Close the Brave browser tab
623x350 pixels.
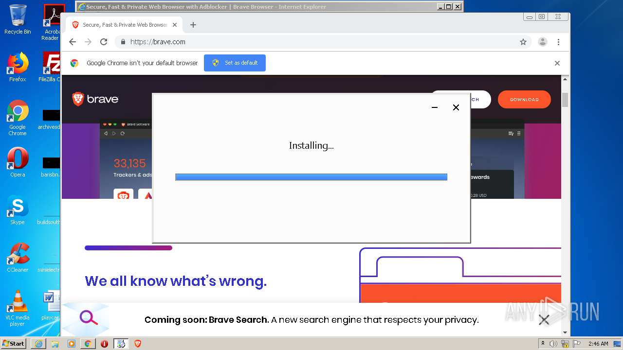[175, 25]
